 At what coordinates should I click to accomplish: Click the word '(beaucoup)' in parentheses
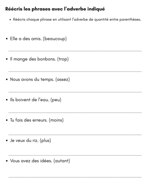55,39
